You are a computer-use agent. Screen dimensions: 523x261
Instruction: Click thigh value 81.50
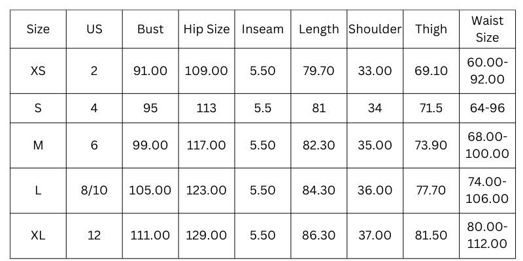point(431,236)
